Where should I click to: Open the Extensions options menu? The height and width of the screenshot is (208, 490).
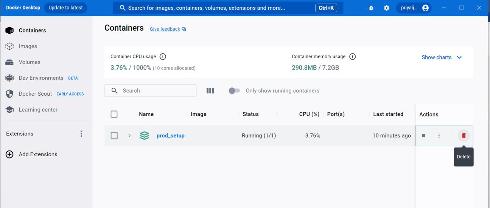(81, 134)
